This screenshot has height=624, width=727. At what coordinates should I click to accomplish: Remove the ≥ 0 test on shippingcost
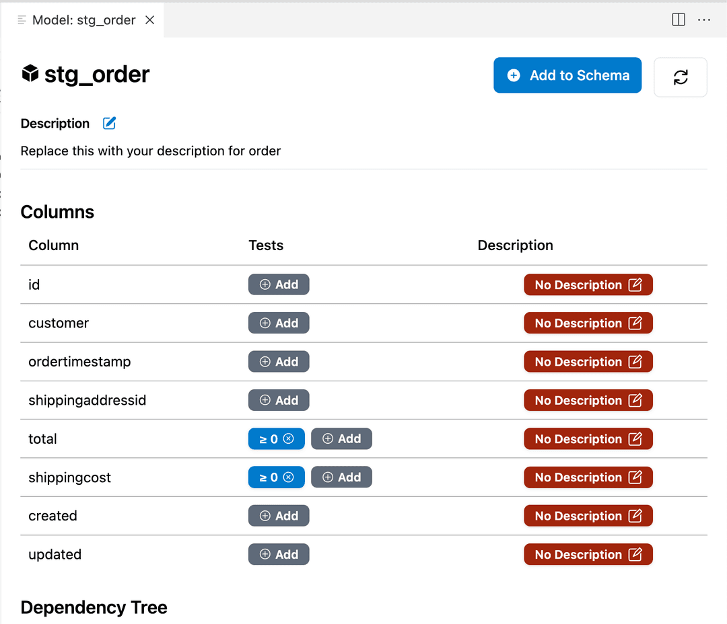click(x=288, y=477)
